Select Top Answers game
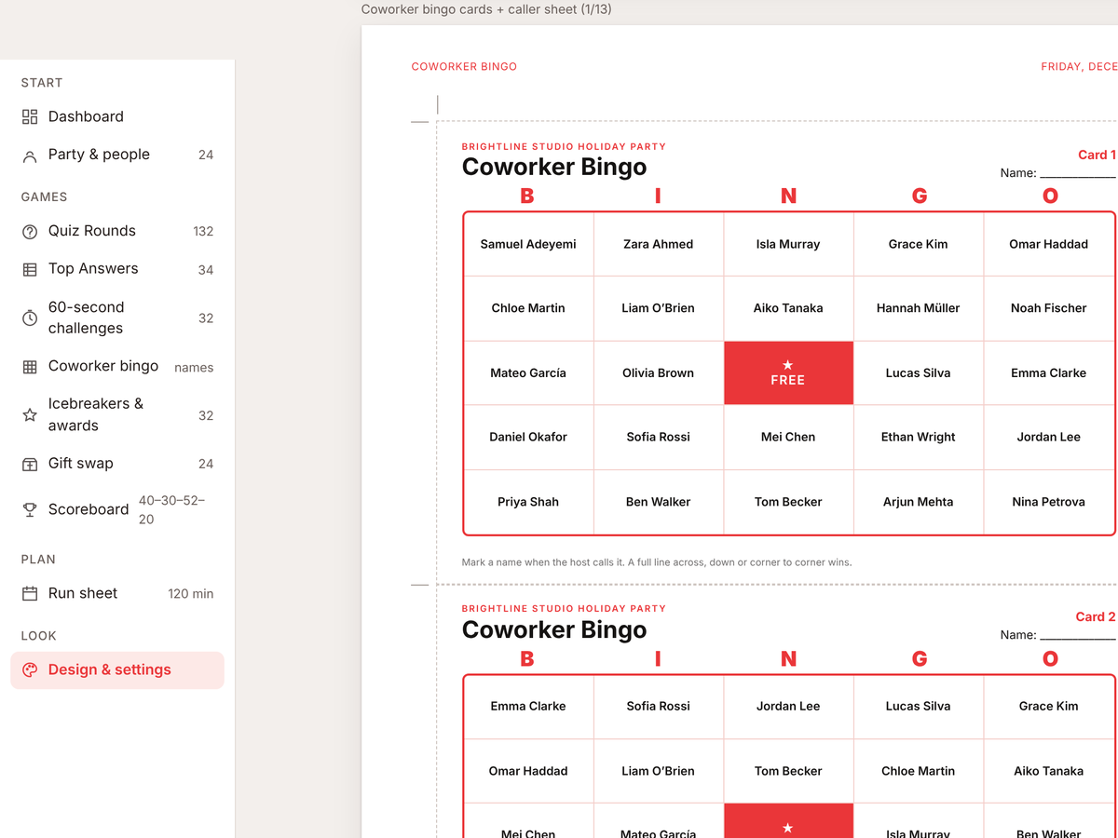 [117, 269]
